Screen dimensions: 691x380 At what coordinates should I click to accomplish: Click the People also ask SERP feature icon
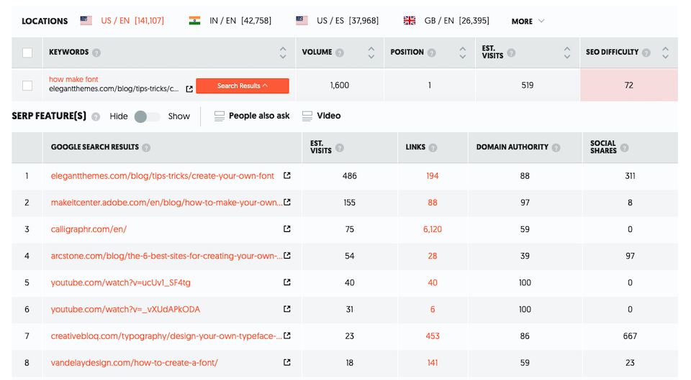coord(220,116)
